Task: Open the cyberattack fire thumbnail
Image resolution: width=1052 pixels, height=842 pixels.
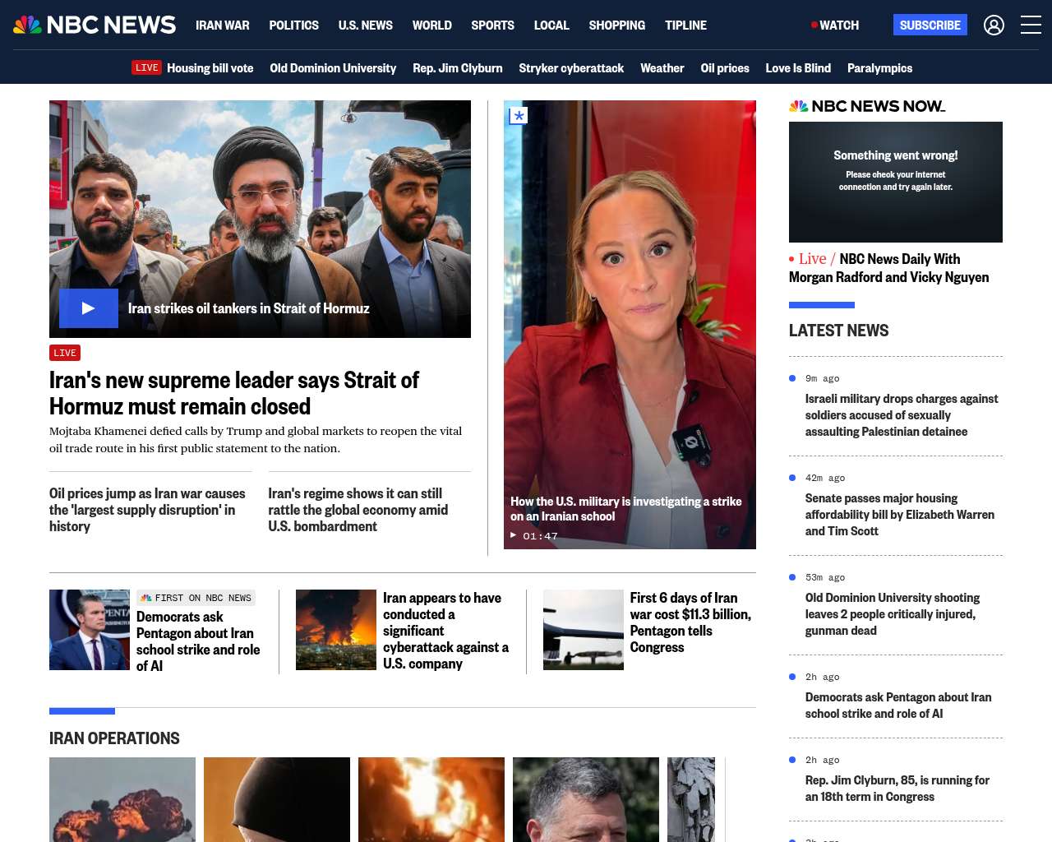Action: tap(336, 630)
